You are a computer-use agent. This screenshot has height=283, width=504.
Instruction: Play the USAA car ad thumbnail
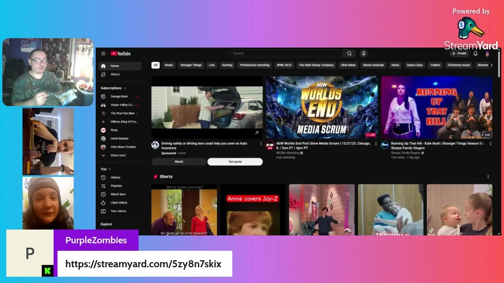pyautogui.click(x=207, y=107)
